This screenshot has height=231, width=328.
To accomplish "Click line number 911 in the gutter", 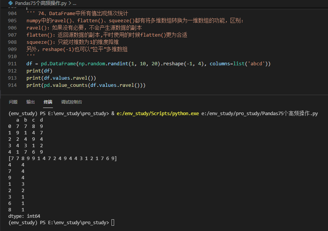I will coord(12,64).
